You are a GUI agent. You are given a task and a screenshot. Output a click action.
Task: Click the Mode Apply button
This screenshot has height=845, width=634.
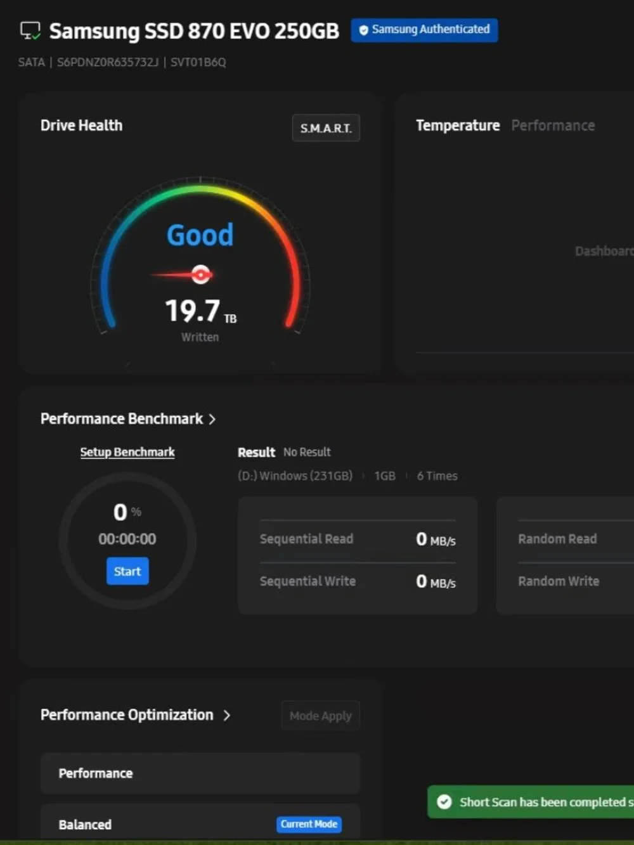coord(321,716)
